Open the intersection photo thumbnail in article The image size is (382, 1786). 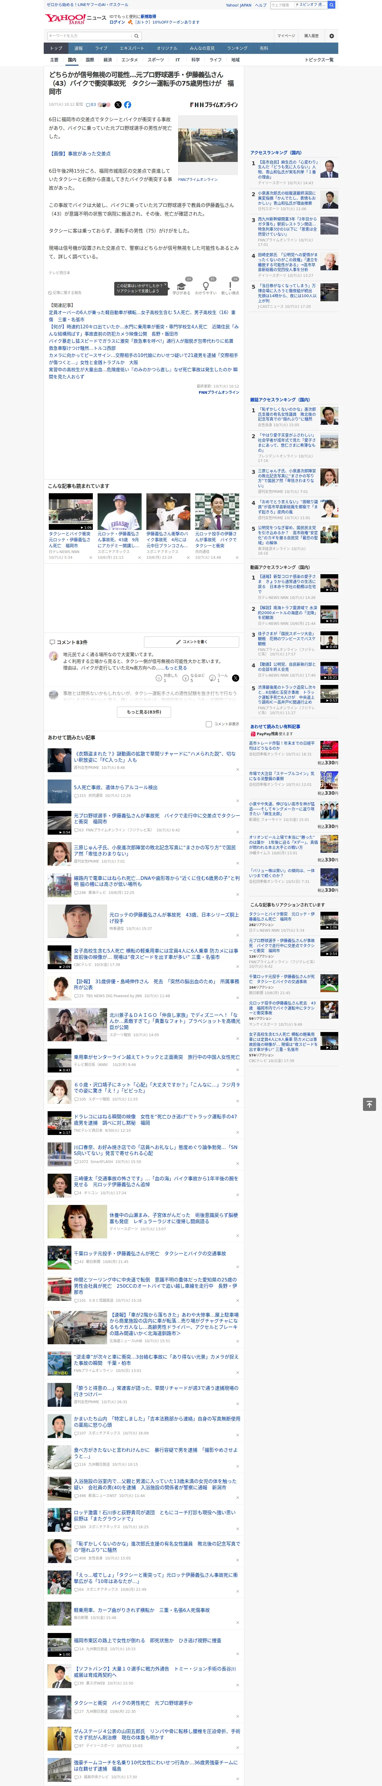208,145
